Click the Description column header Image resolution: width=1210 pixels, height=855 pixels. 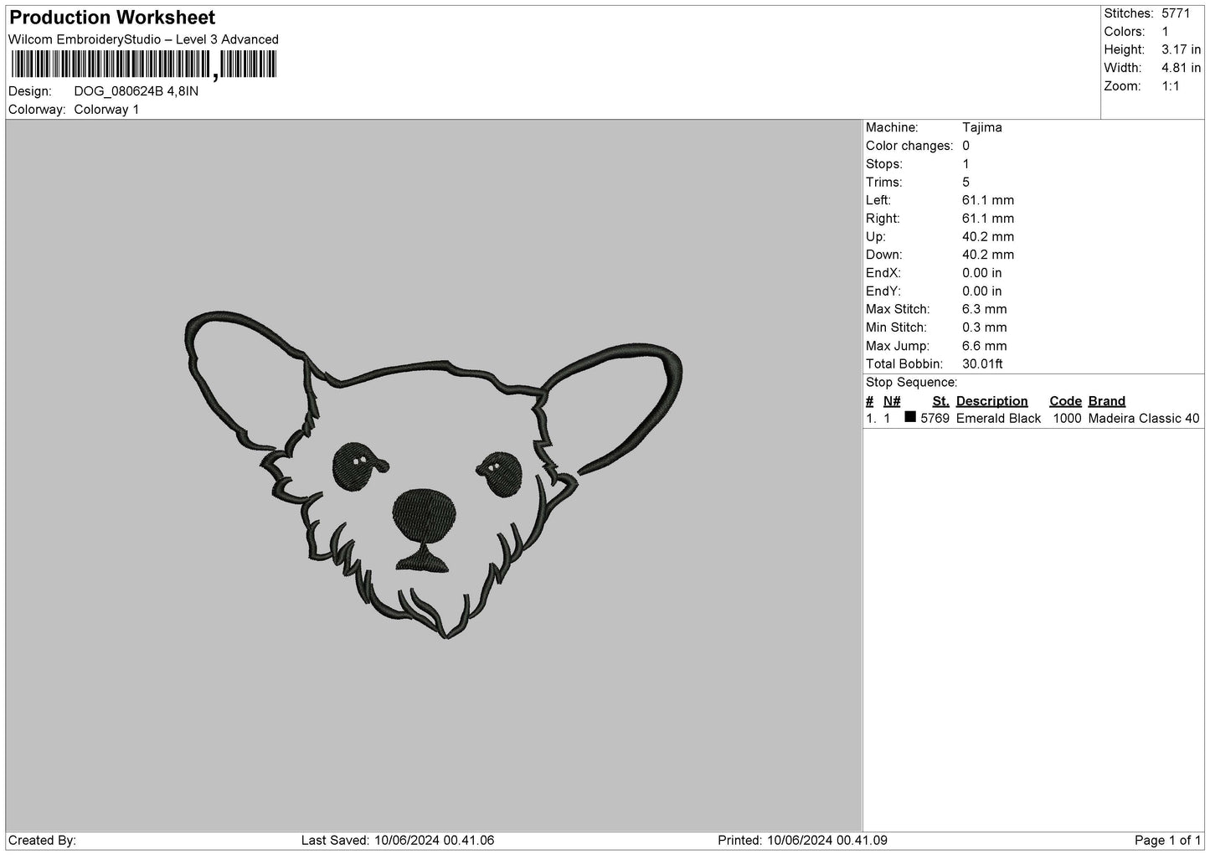point(991,401)
